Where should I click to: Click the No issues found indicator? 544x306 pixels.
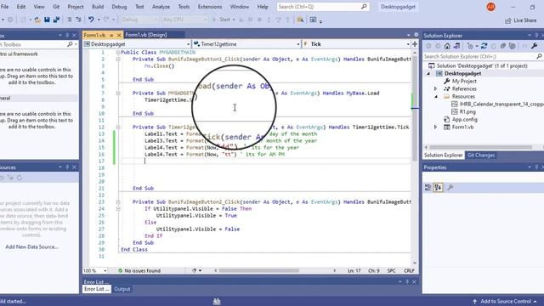[x=139, y=270]
